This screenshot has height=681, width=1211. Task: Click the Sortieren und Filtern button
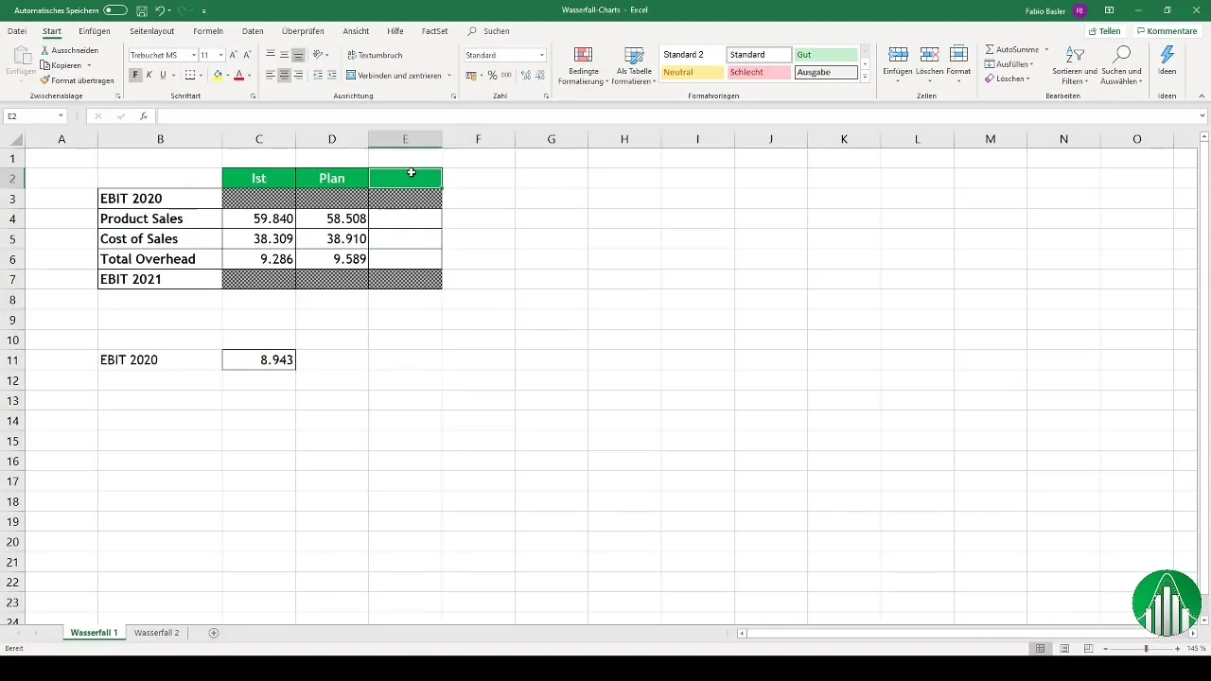coord(1074,65)
